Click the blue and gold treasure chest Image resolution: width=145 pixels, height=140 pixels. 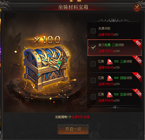coord(47,67)
